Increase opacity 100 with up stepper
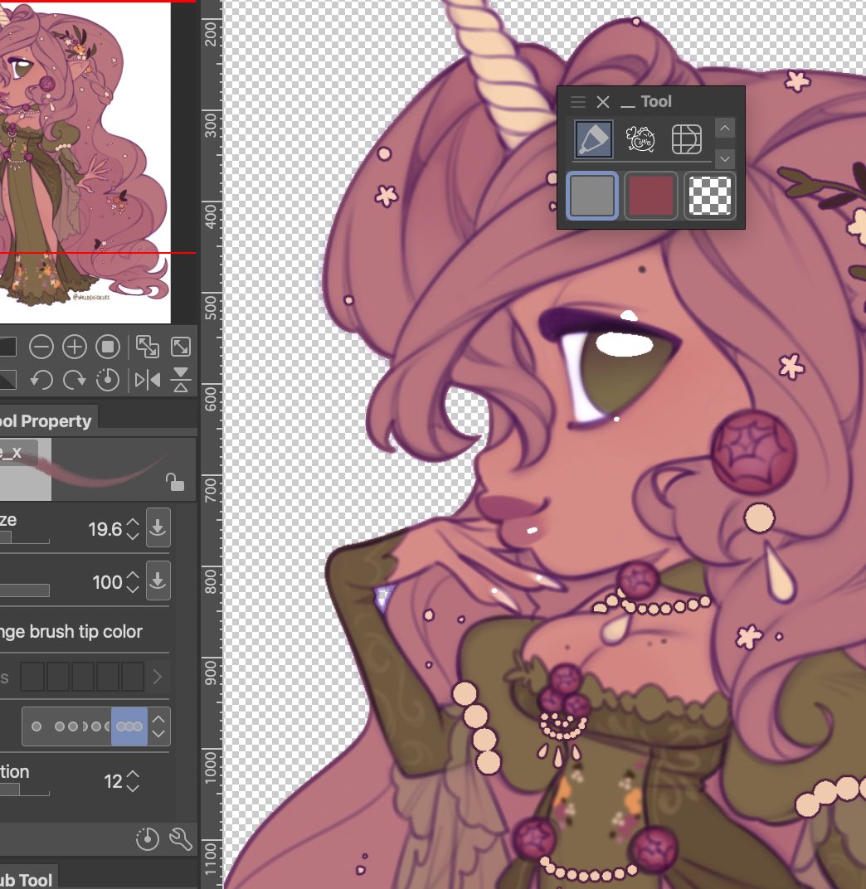866x889 pixels. pos(133,575)
